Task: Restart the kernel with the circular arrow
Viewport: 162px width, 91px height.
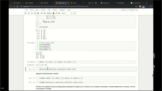Action: 56,13
